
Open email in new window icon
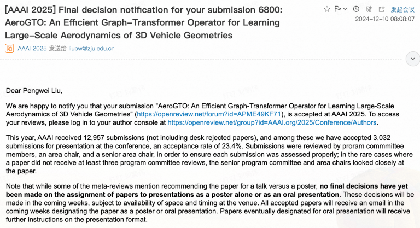click(x=382, y=9)
